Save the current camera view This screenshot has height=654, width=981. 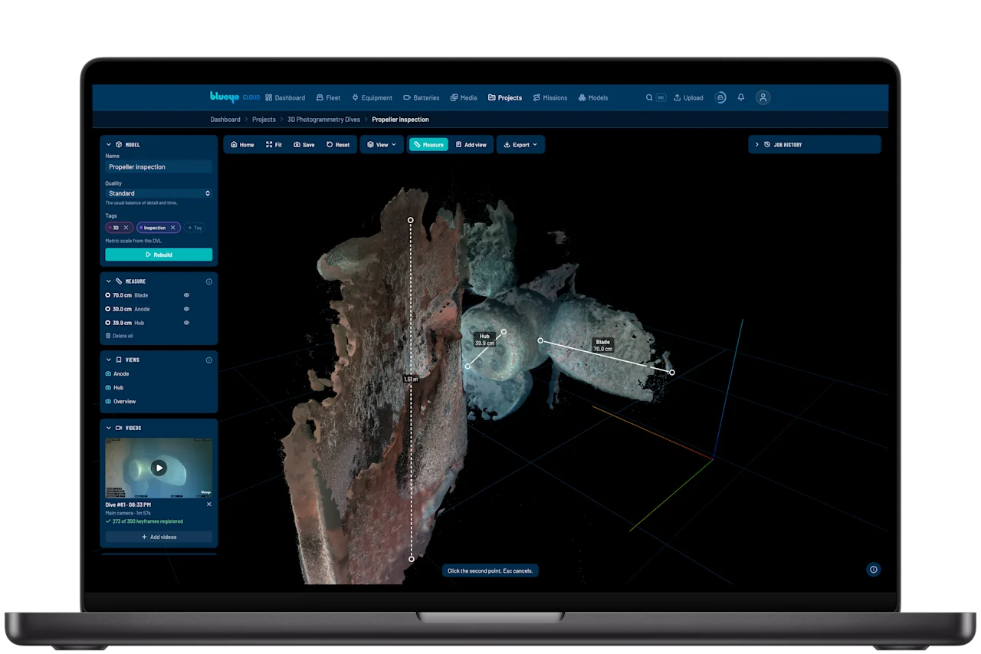304,144
